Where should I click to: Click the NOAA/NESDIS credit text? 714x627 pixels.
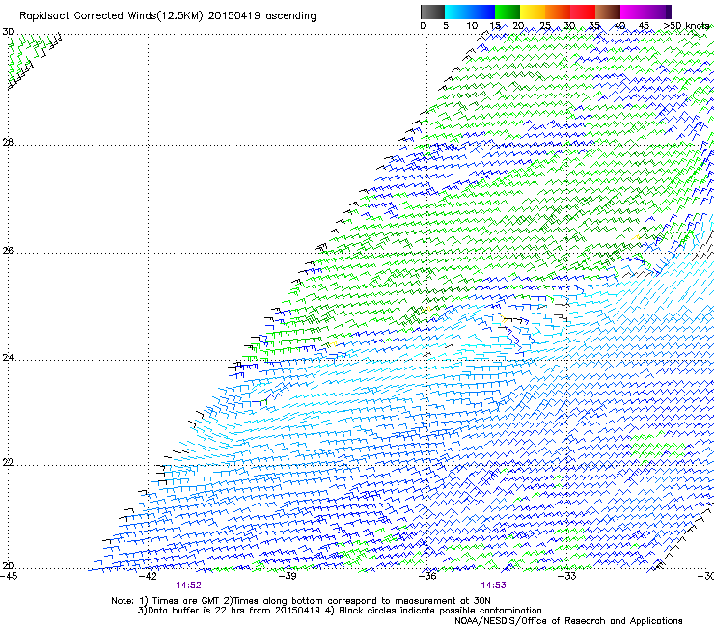pos(568,621)
